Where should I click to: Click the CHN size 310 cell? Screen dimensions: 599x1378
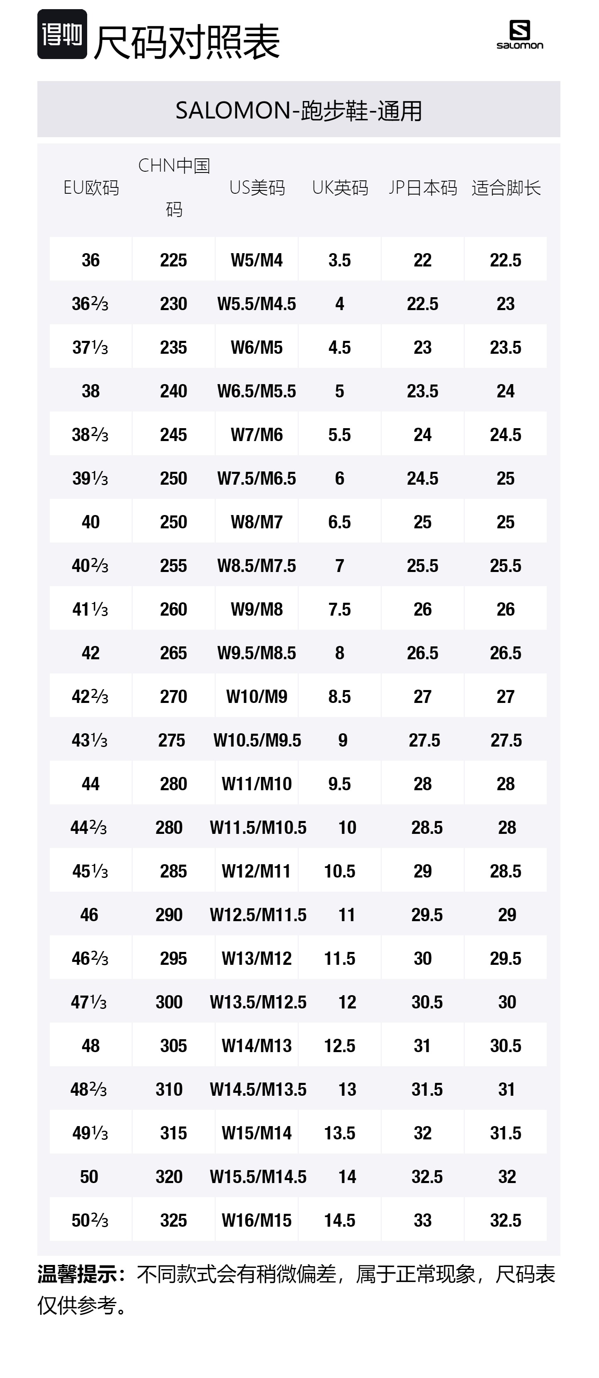pos(169,1089)
